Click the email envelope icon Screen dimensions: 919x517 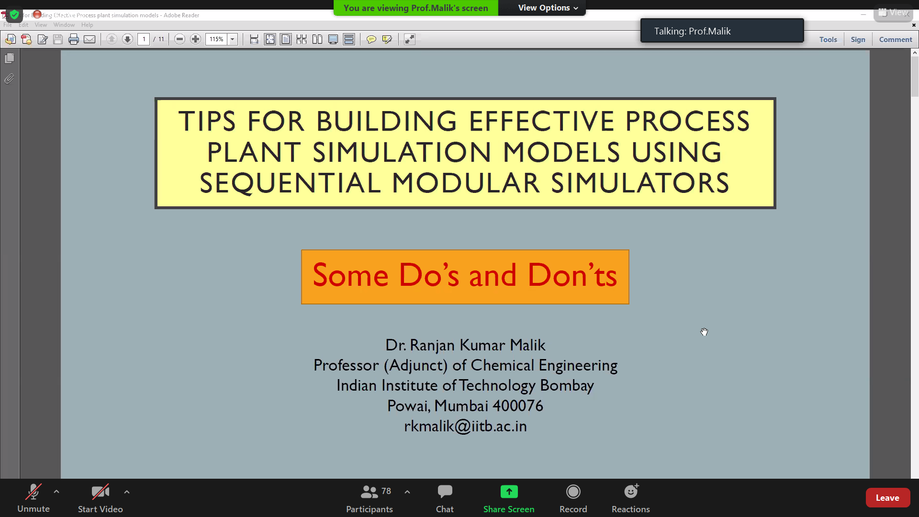(x=90, y=39)
